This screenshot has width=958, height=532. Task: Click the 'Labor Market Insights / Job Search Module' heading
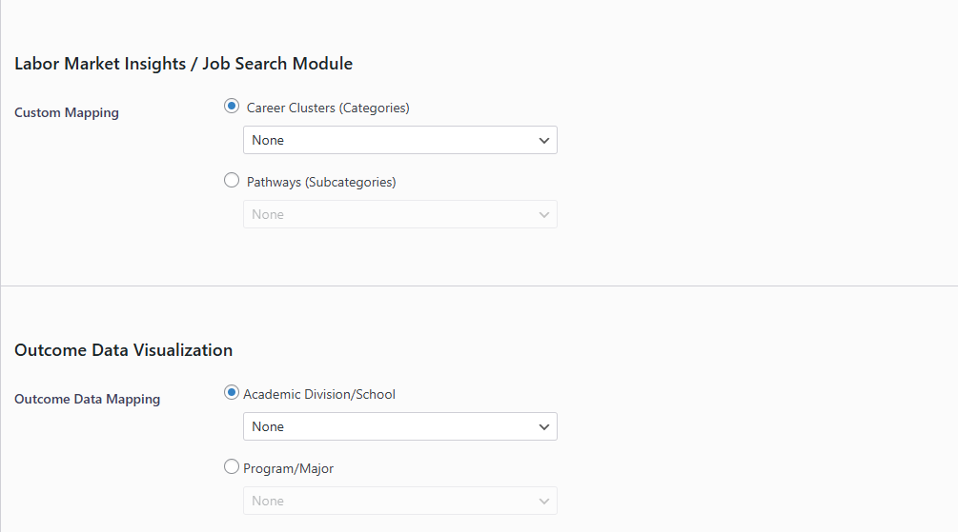(x=184, y=64)
